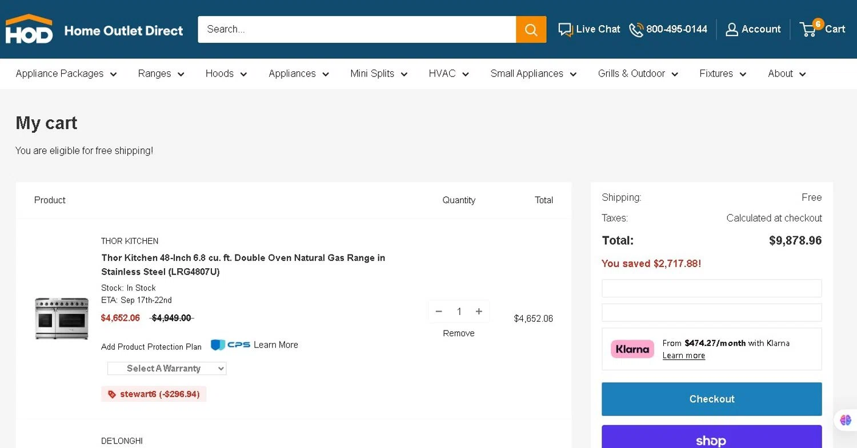Expand the Ranges menu
This screenshot has width=857, height=448.
point(161,74)
